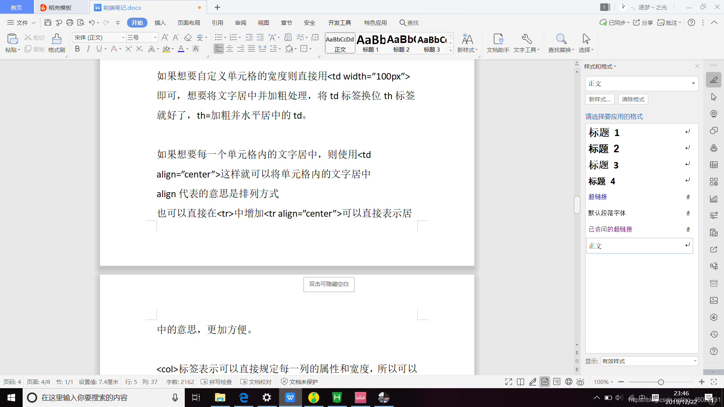Switch to web layout view icon
Viewport: 724px width, 407px height.
(x=569, y=382)
